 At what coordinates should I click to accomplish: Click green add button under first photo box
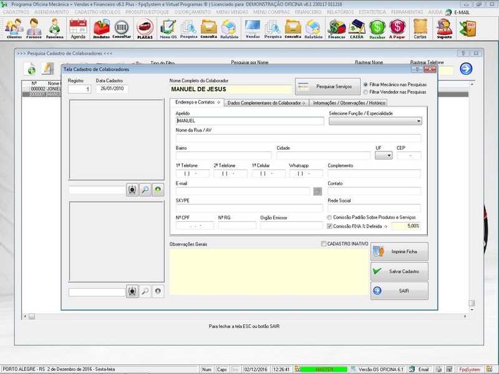click(x=158, y=190)
